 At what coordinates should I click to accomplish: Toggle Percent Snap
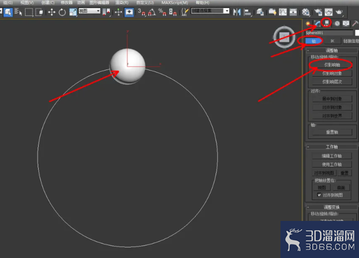click(162, 12)
